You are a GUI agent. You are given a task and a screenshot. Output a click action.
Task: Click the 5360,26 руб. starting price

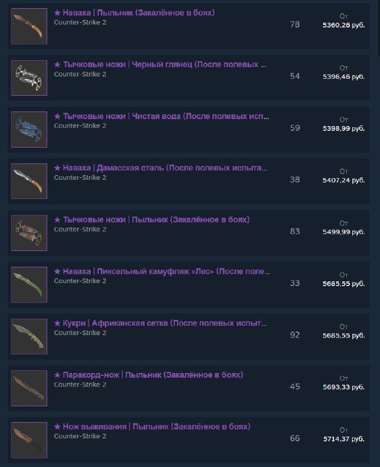(344, 25)
